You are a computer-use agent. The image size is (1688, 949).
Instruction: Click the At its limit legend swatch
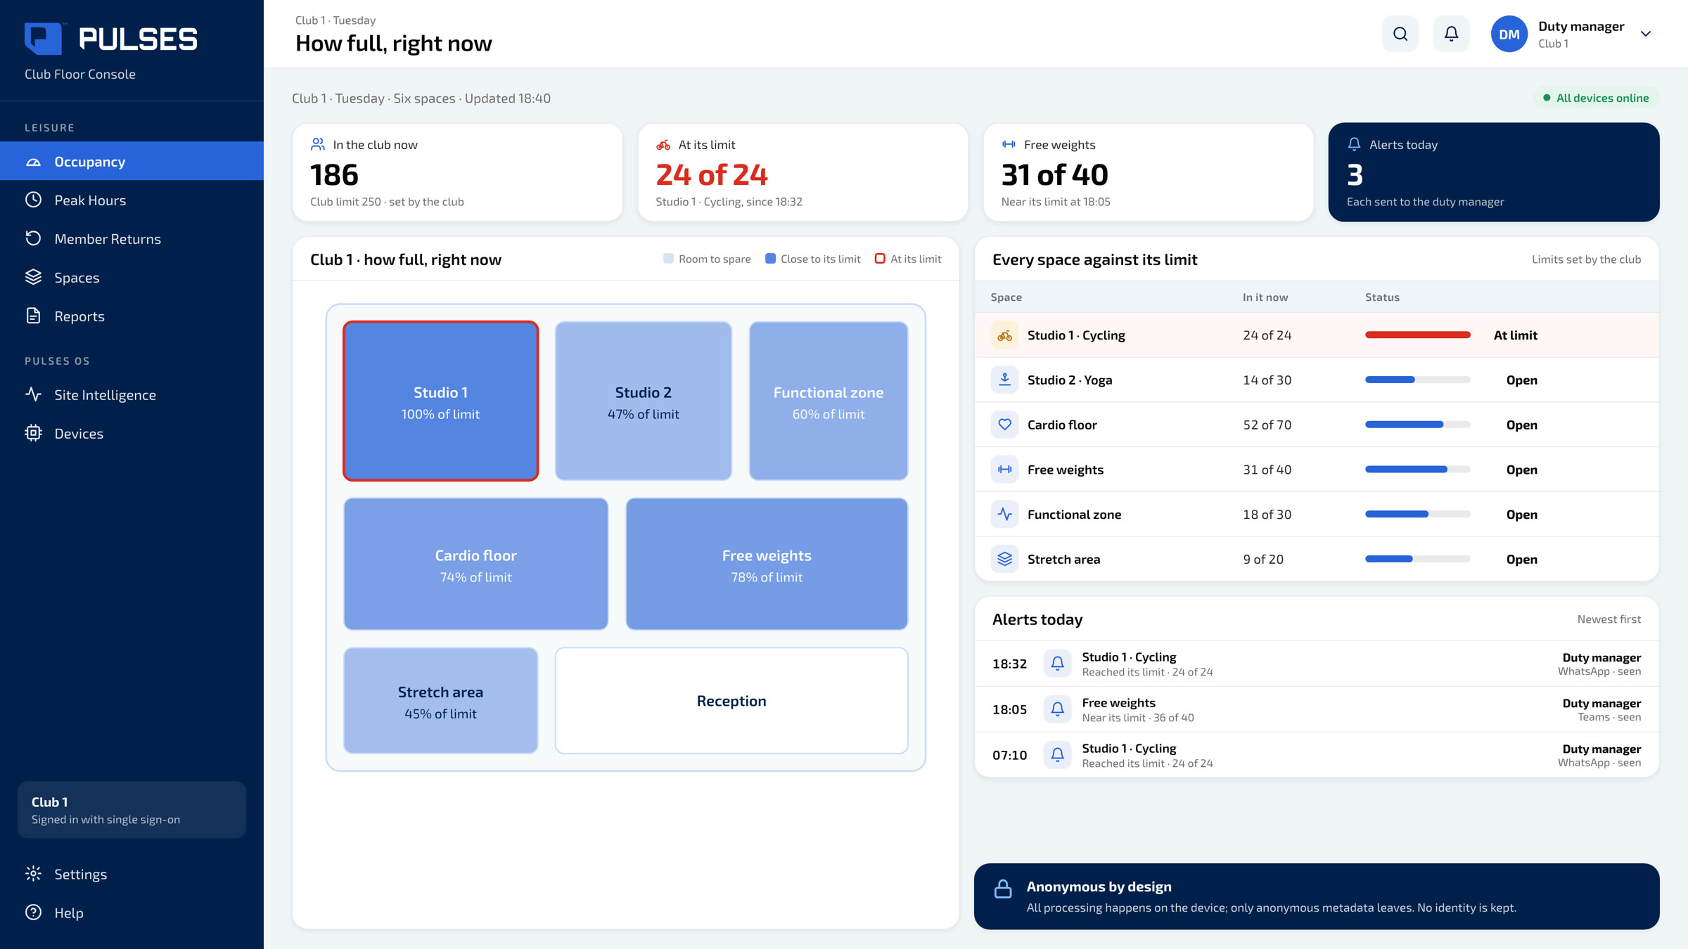(x=880, y=259)
